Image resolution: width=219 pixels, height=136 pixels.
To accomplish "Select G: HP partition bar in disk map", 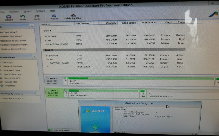I will (104, 93).
